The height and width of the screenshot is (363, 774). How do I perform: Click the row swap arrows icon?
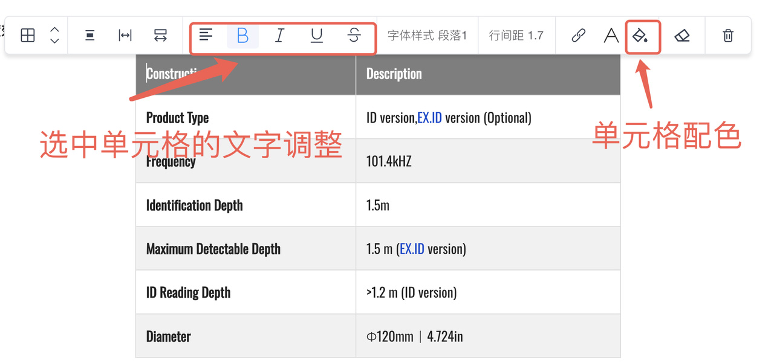[160, 36]
